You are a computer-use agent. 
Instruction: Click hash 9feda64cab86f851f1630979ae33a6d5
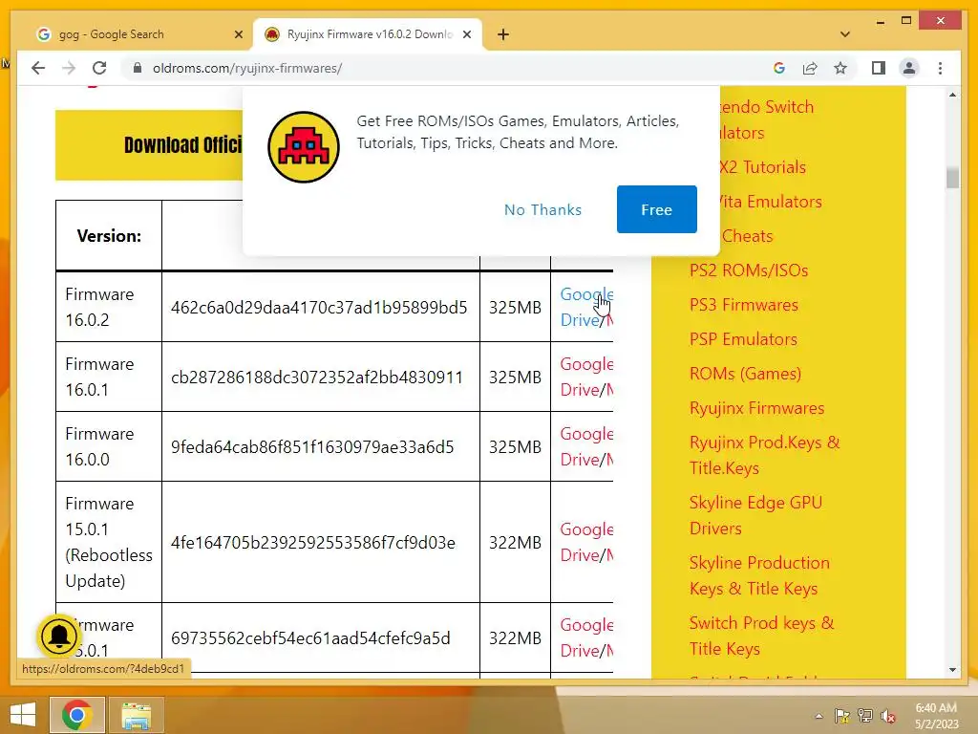pyautogui.click(x=312, y=447)
